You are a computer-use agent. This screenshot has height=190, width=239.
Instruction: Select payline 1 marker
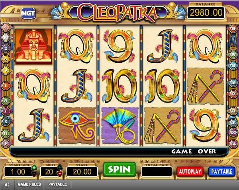[6, 86]
